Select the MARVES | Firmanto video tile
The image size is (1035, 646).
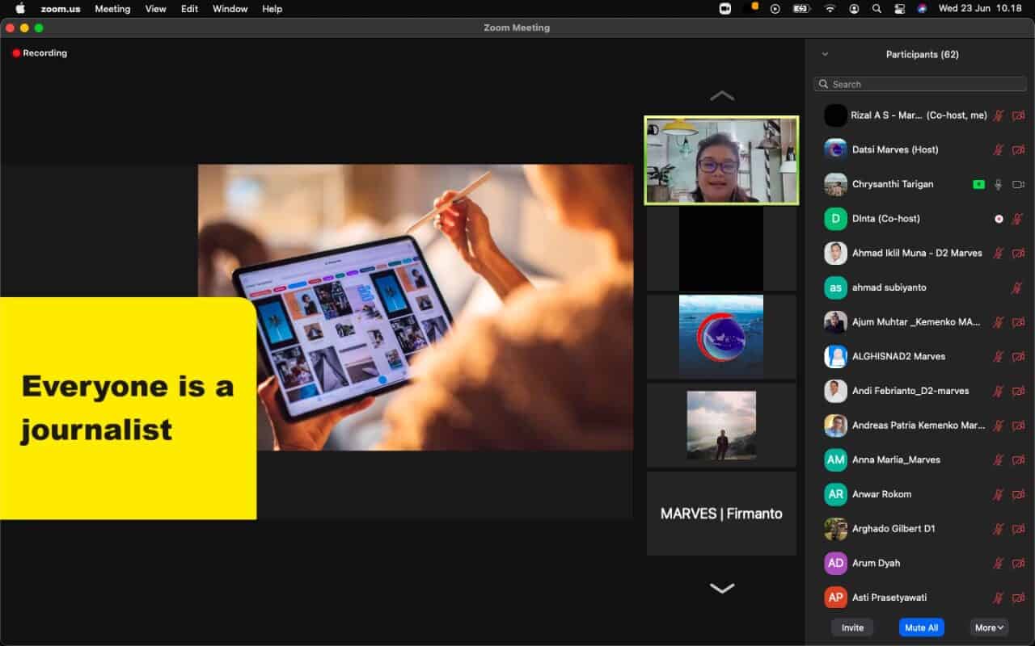click(721, 514)
